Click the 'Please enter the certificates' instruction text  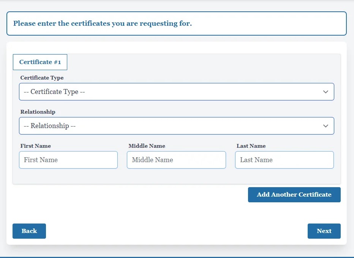click(x=103, y=23)
